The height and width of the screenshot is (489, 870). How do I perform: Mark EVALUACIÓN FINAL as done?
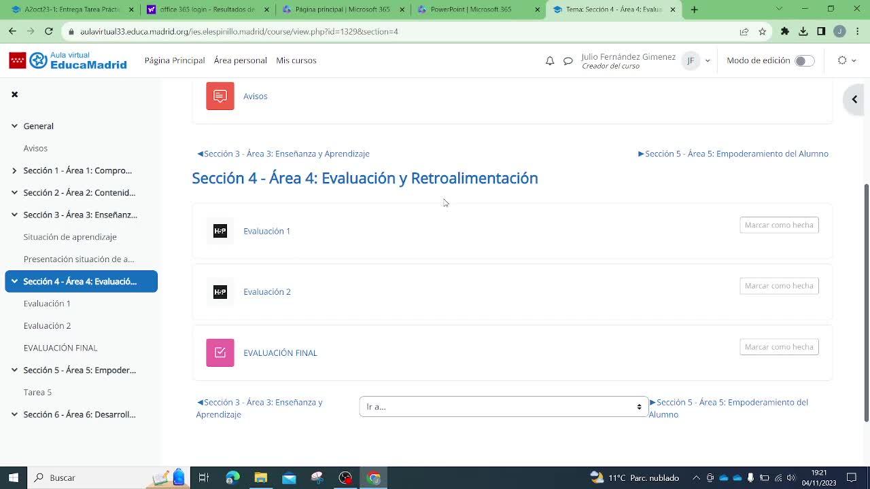pyautogui.click(x=779, y=347)
